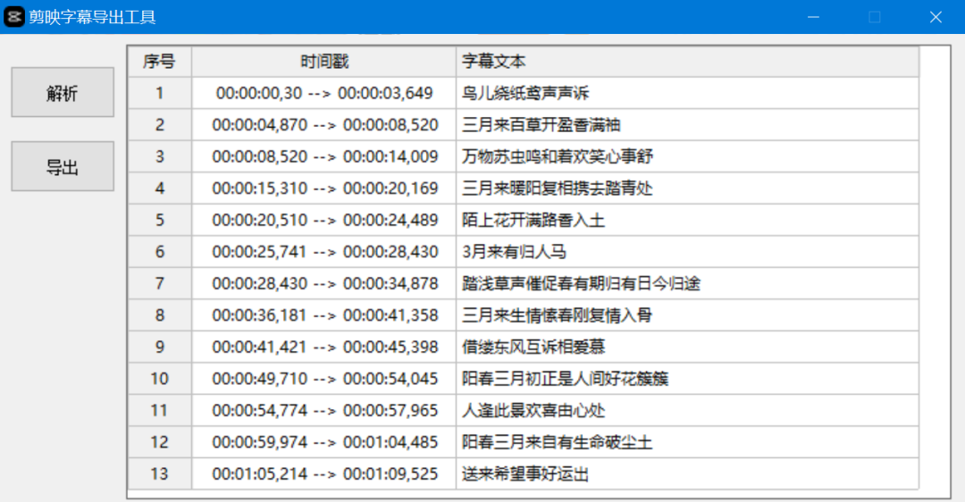Select subtitle text 三月来百草开盈香满袖
The height and width of the screenshot is (502, 965).
click(x=541, y=125)
